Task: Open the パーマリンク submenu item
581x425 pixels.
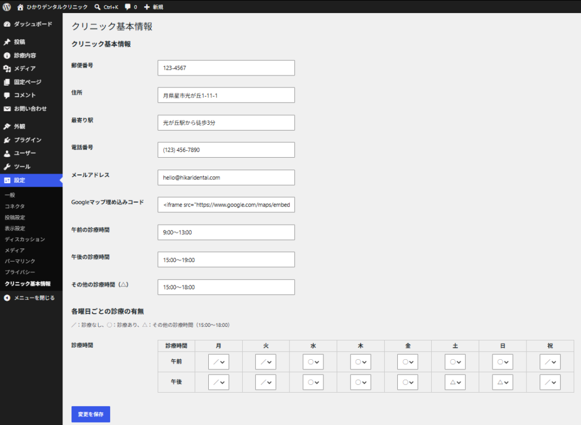Action: click(x=20, y=261)
